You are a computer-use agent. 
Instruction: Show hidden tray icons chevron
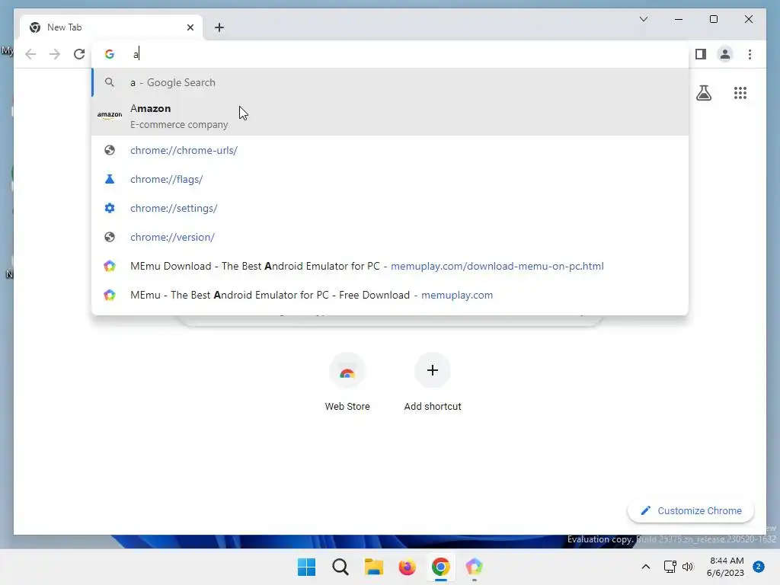(646, 567)
